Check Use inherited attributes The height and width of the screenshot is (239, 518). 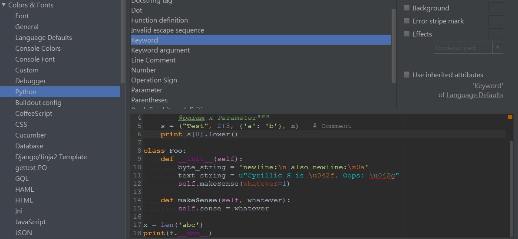point(407,75)
